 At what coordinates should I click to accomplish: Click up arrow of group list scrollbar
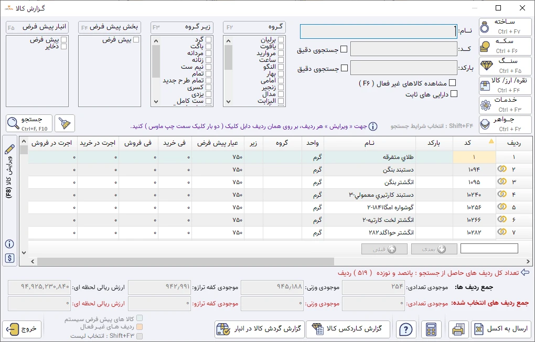228,41
